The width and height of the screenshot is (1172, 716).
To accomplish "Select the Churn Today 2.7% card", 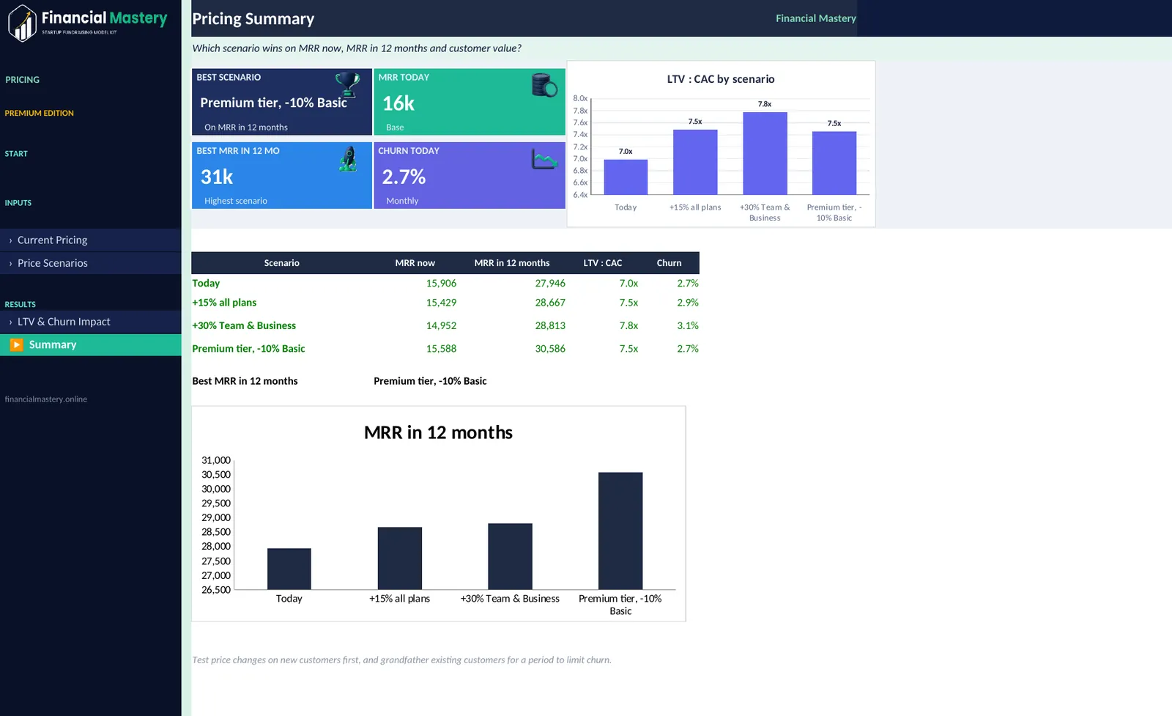I will point(470,175).
